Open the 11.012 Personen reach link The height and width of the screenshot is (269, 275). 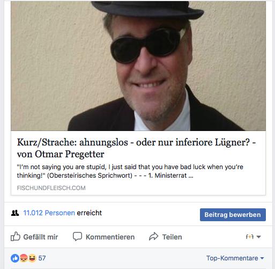(x=49, y=213)
